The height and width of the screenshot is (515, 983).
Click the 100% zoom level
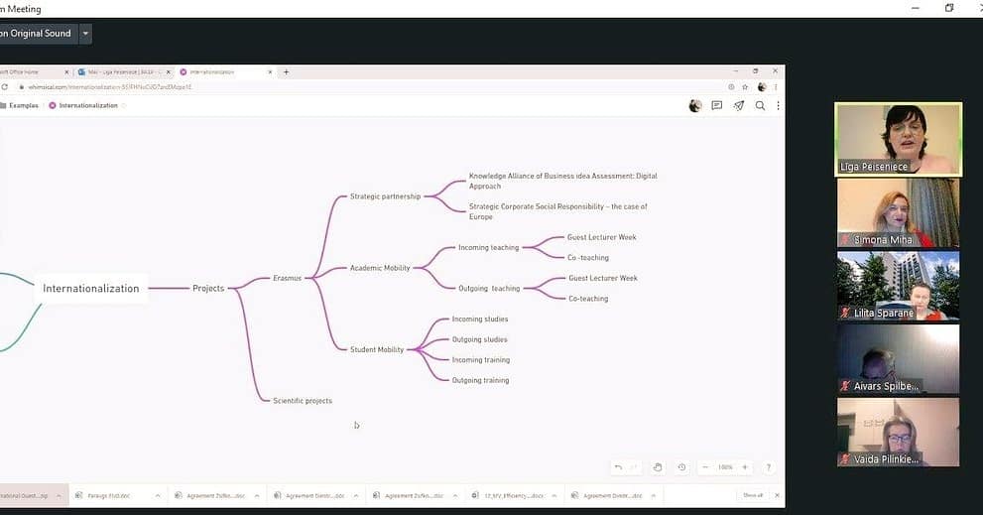(725, 467)
